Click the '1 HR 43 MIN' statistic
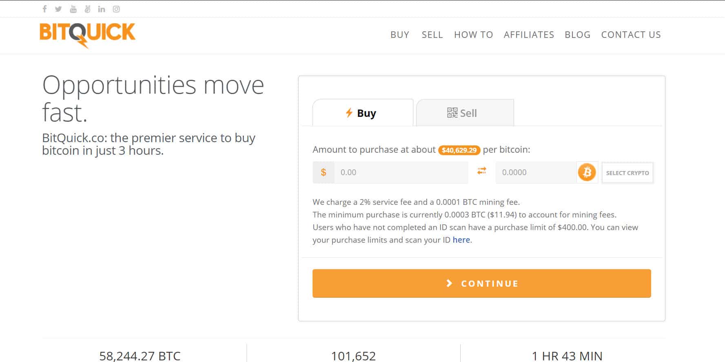 coord(567,356)
